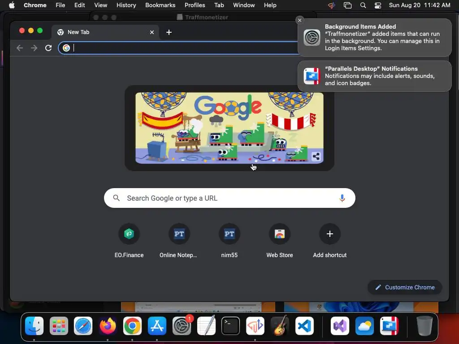The image size is (459, 344).
Task: Dismiss the Background Items Added notification
Action: tap(299, 20)
